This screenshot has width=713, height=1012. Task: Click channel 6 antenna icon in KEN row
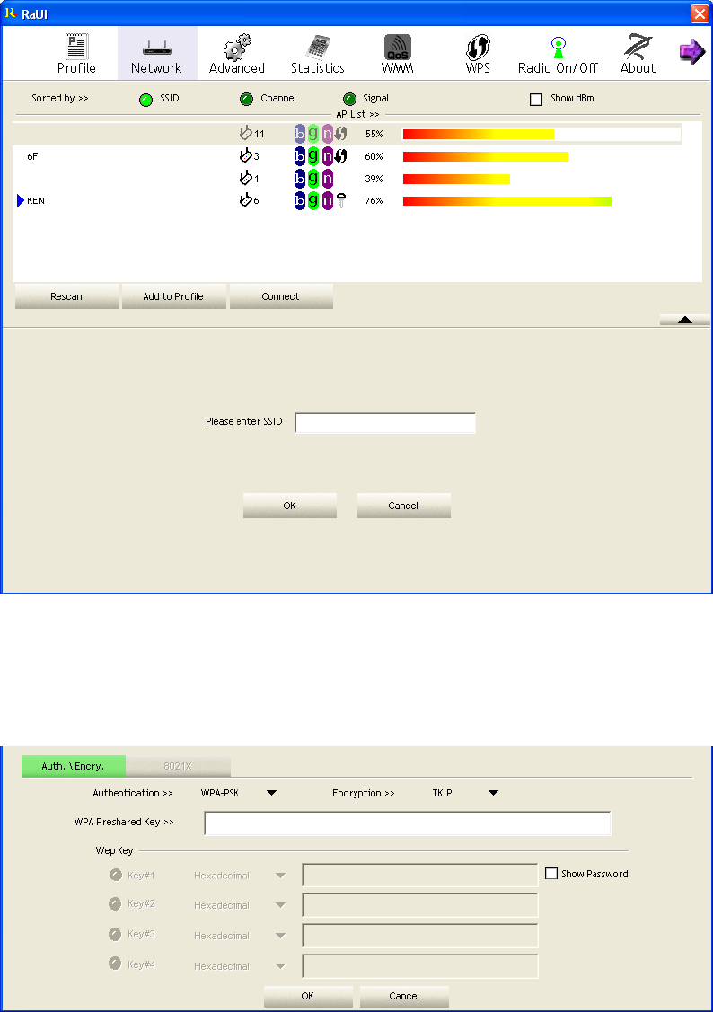[245, 200]
